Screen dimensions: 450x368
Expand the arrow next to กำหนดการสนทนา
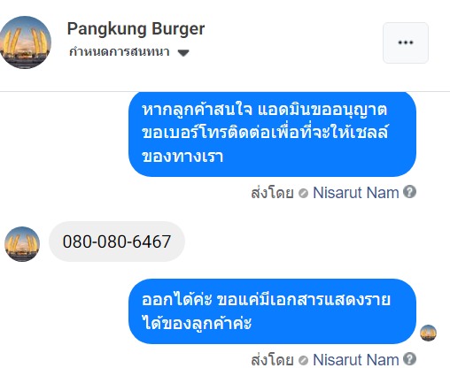183,53
